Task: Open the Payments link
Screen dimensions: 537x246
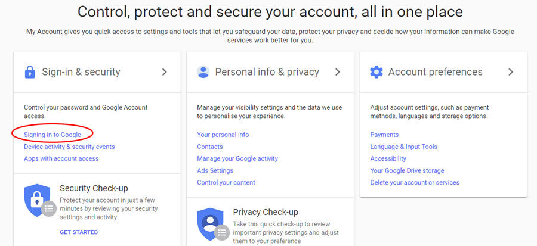Action: click(384, 135)
